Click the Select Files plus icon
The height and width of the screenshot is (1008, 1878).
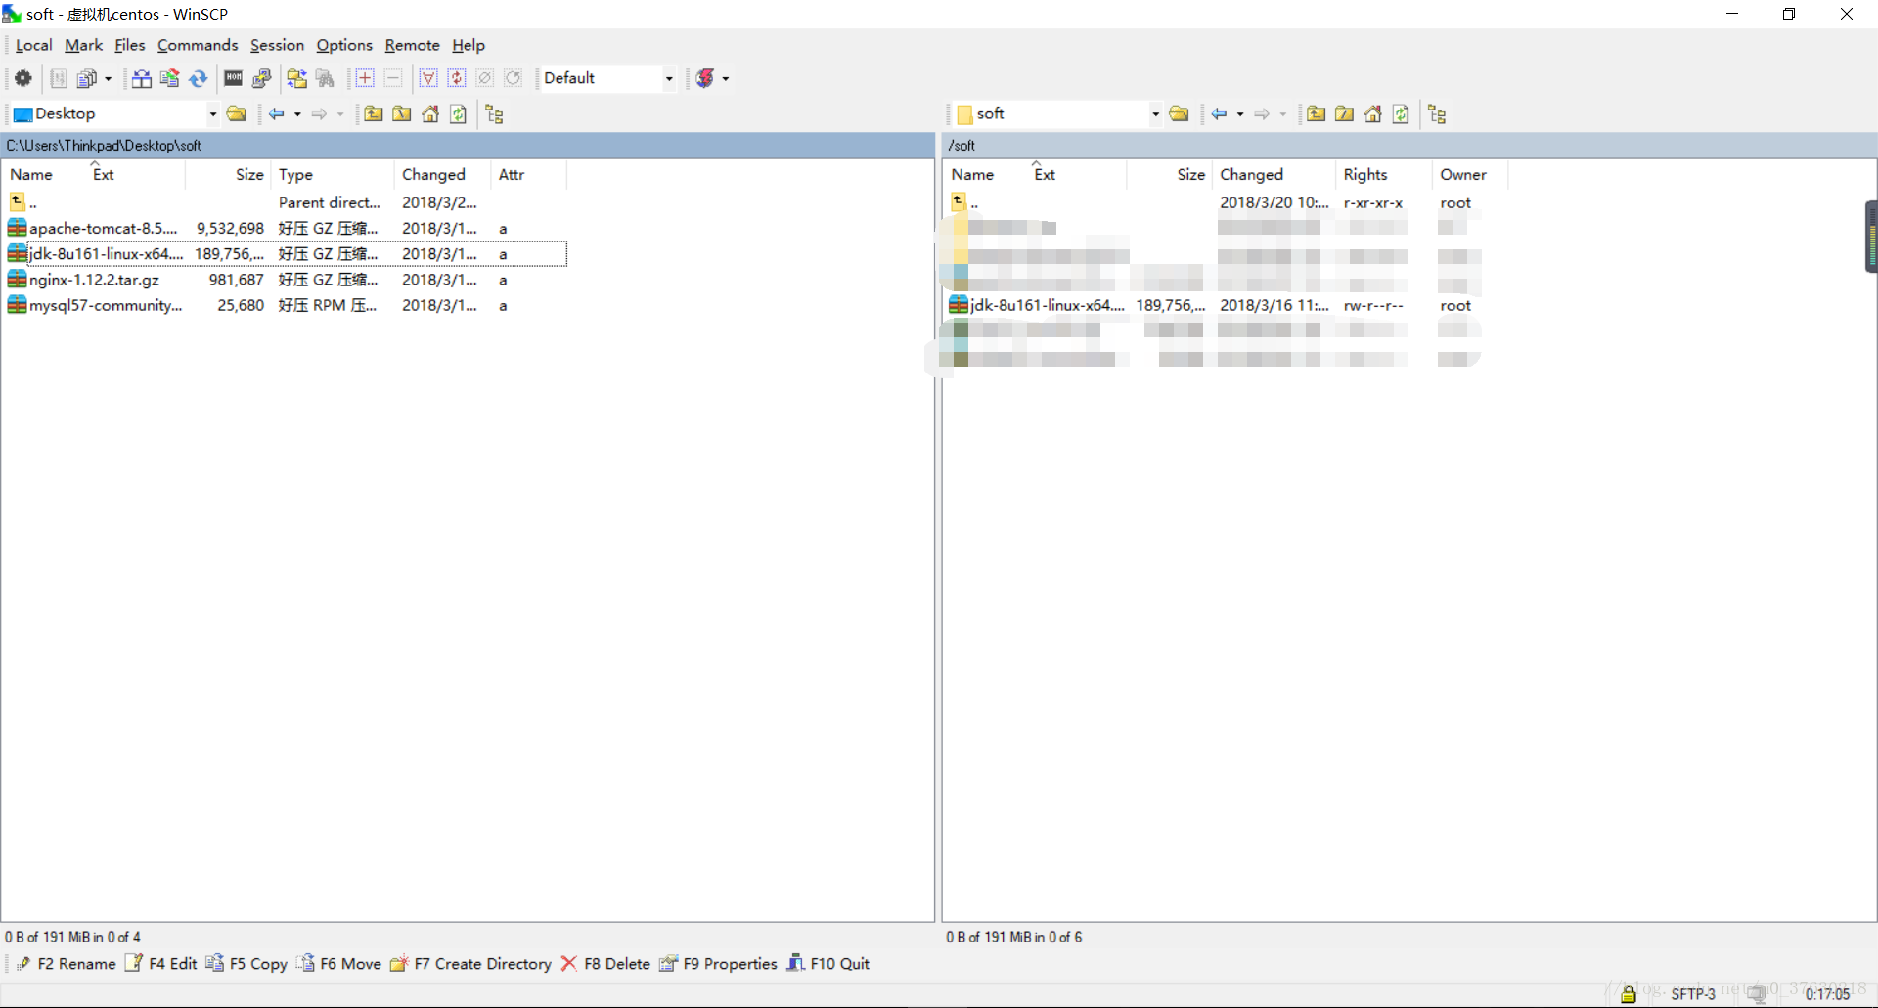tap(365, 78)
